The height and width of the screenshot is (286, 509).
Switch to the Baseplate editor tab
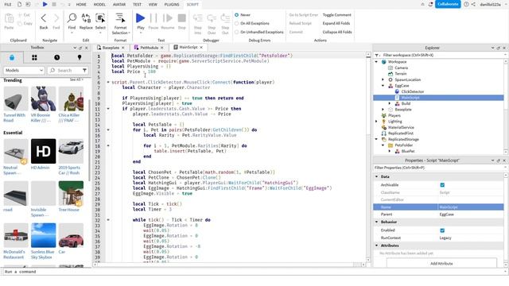111,48
